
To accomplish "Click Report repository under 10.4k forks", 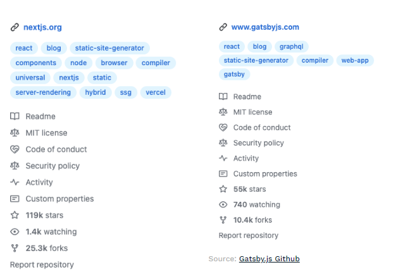I will 248,235.
